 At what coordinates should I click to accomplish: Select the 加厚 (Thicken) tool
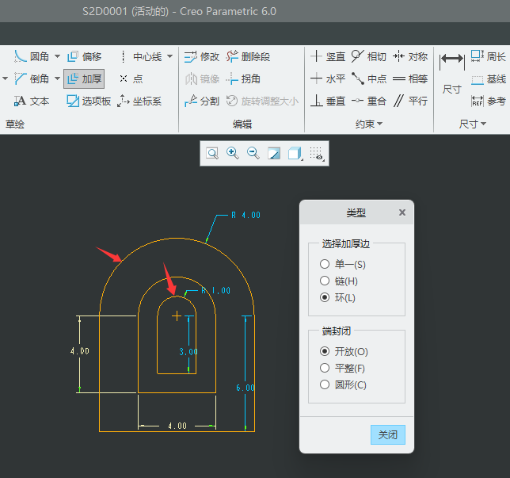coord(83,78)
